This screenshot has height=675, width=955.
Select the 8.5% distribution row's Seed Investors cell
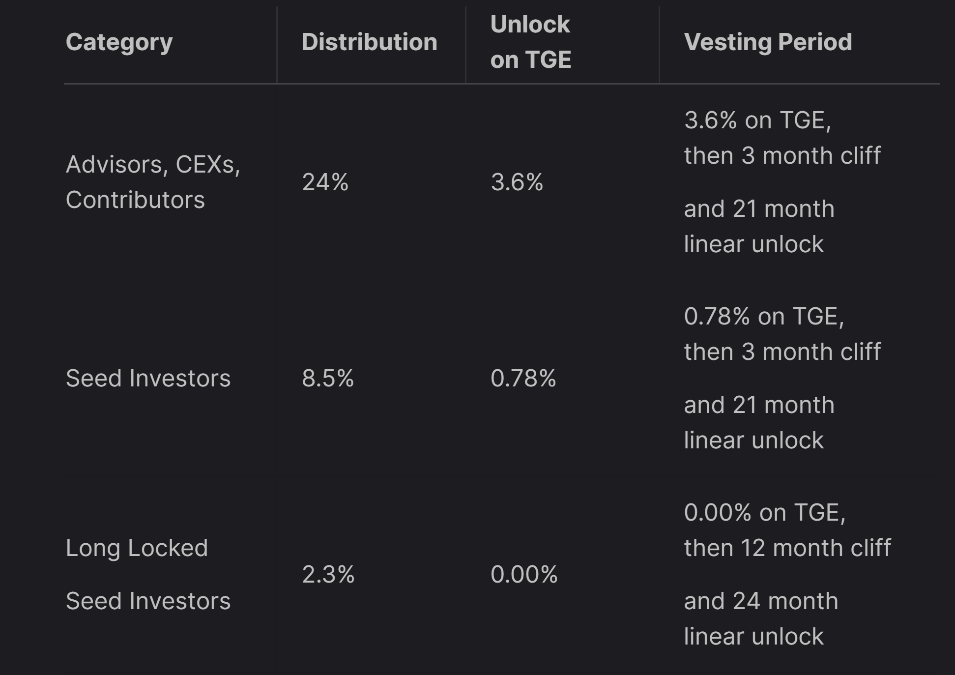(148, 379)
